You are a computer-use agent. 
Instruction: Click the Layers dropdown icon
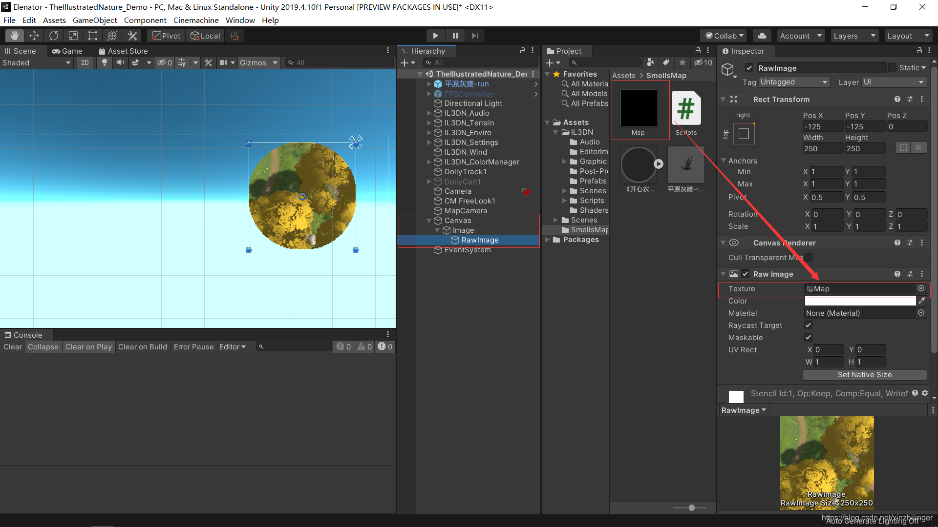tap(870, 36)
